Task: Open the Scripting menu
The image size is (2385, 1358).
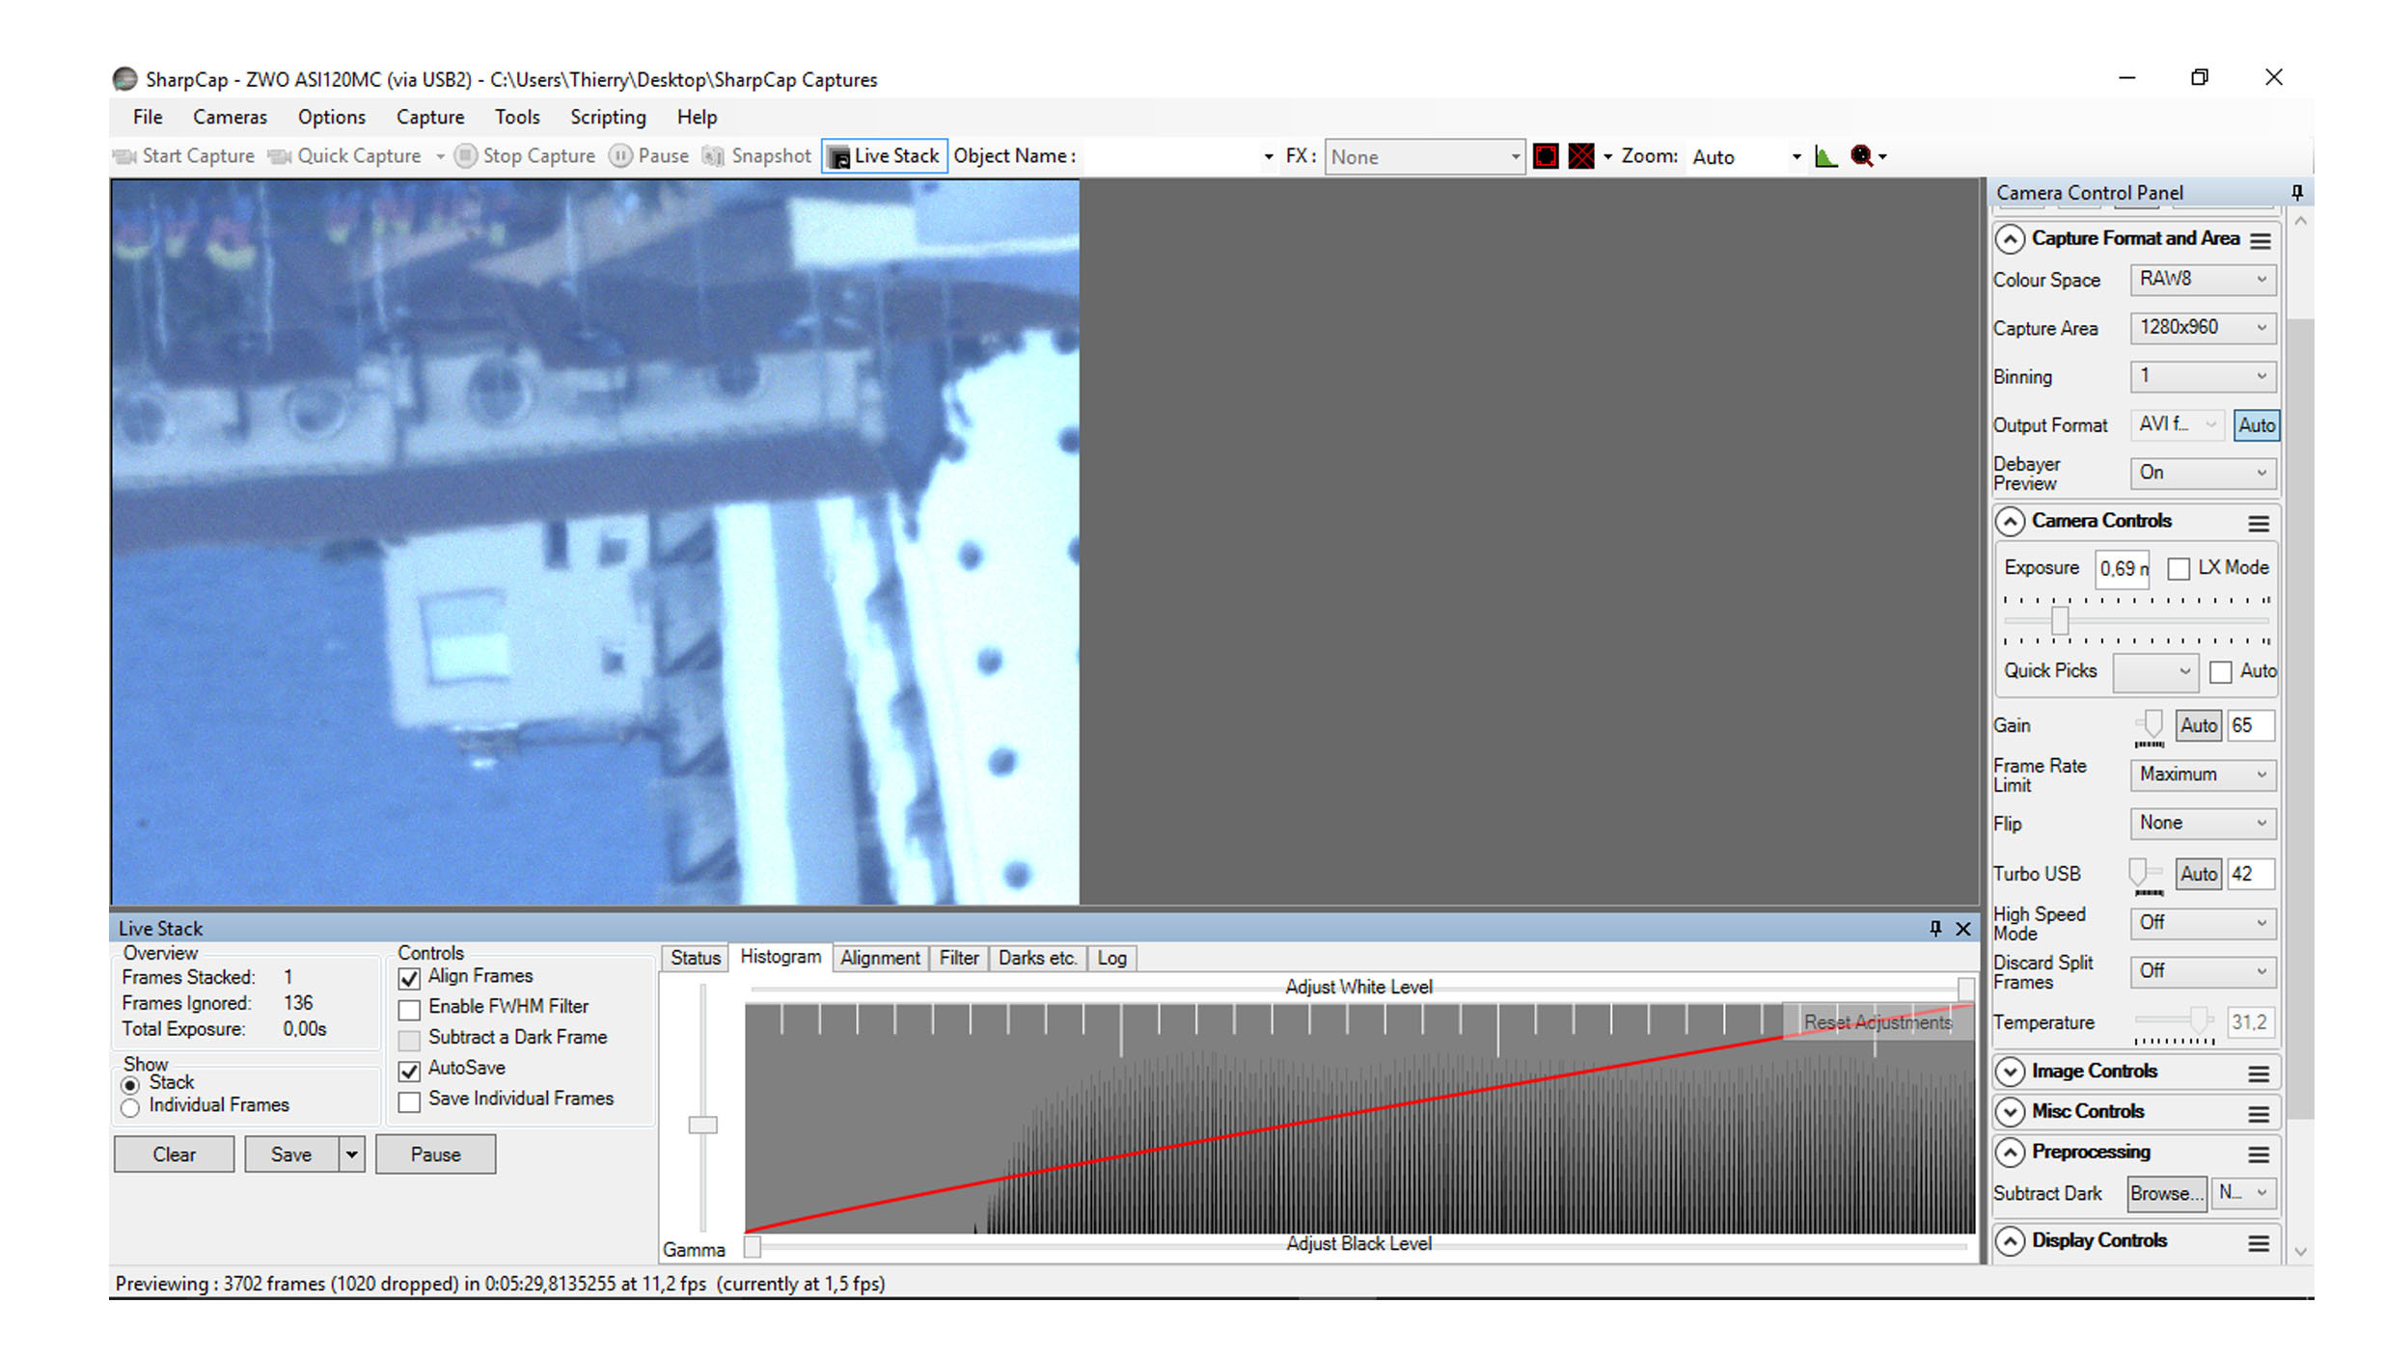Action: click(x=607, y=118)
